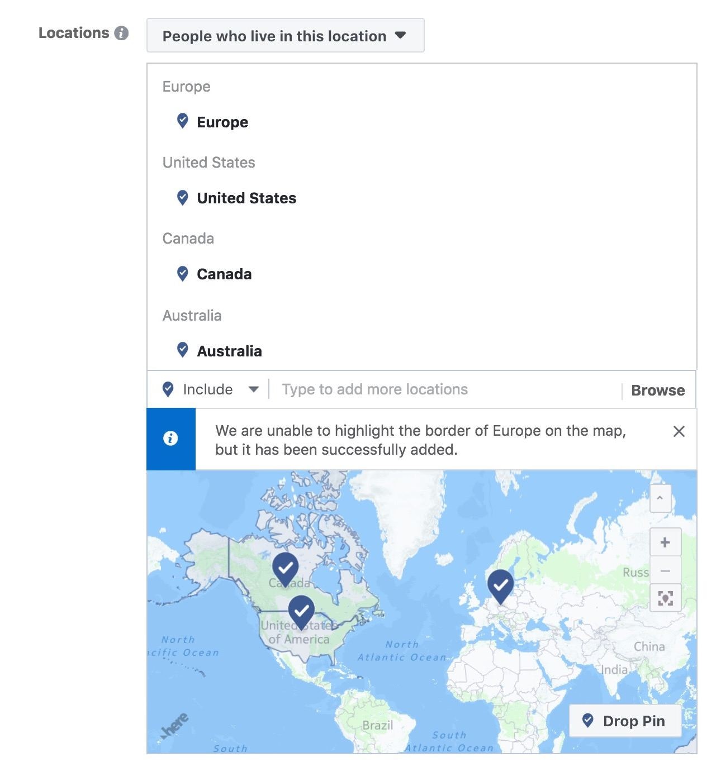
Task: Open "People who live in this location" dropdown
Action: point(285,36)
